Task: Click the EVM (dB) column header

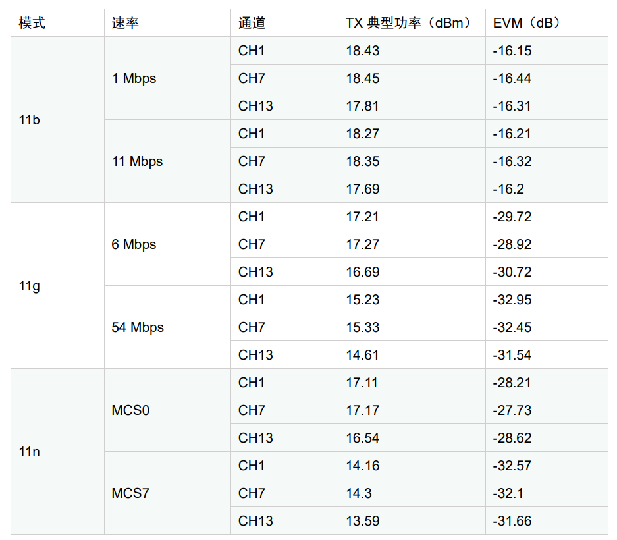Action: [x=547, y=23]
